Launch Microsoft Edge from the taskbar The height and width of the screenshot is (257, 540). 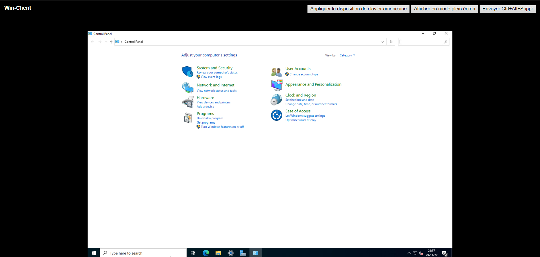pos(206,253)
